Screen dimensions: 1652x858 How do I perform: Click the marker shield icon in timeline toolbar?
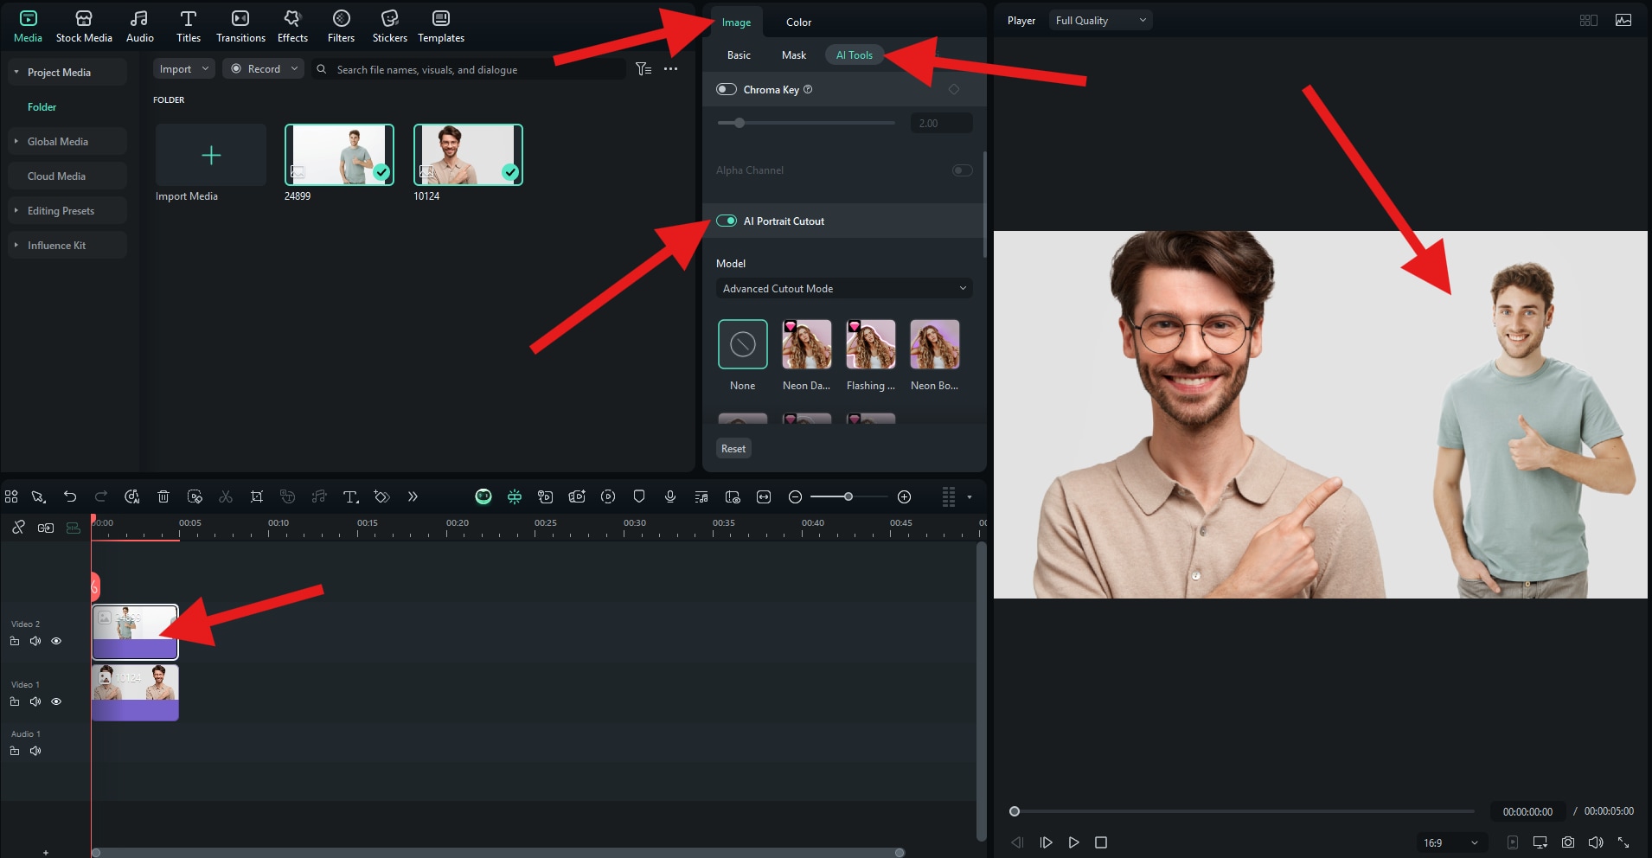pyautogui.click(x=639, y=496)
